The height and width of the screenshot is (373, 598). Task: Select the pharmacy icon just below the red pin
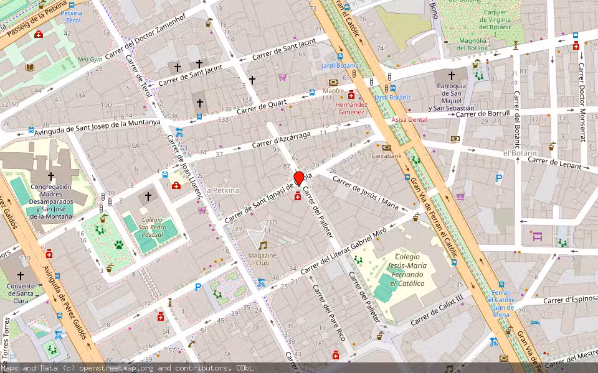point(298,196)
